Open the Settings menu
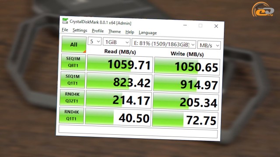This screenshot has width=280, height=157. [x=80, y=31]
